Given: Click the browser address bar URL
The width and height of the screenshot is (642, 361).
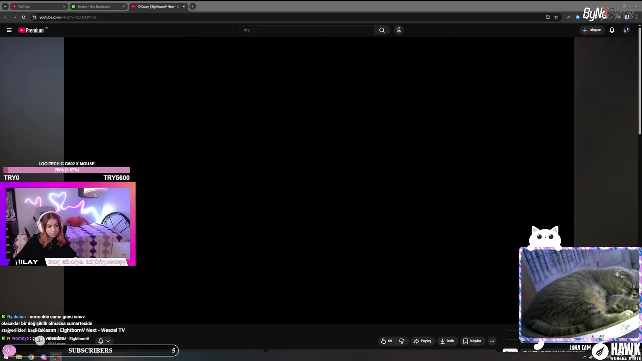Looking at the screenshot, I should coord(68,17).
